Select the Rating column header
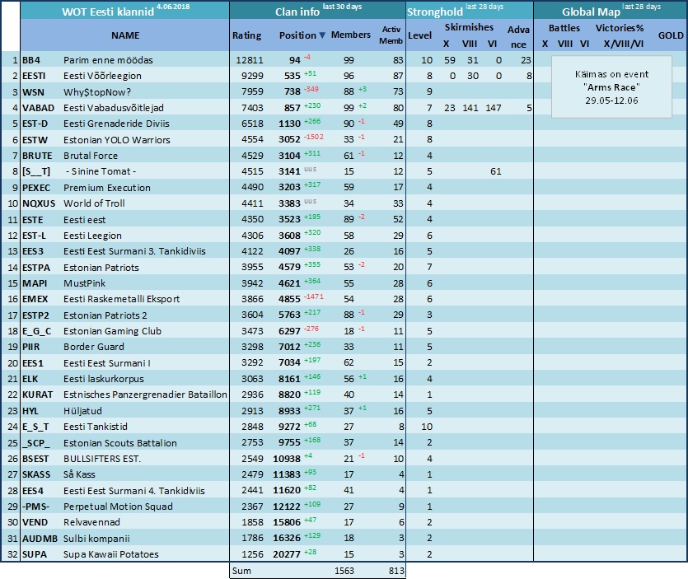Viewport: 688px width, 579px height. point(246,35)
